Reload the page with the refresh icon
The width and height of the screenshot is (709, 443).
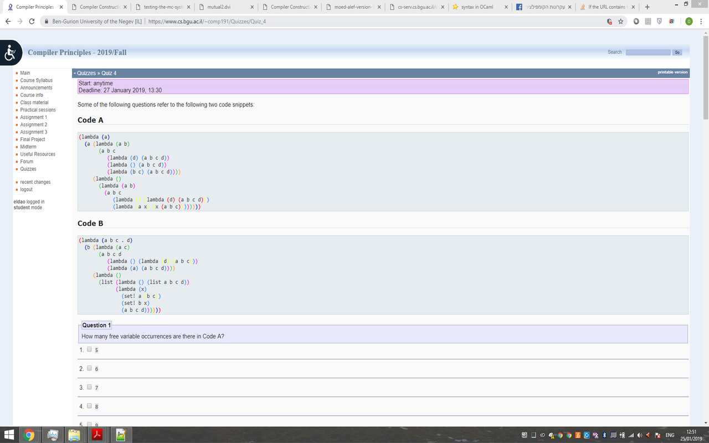pyautogui.click(x=32, y=22)
